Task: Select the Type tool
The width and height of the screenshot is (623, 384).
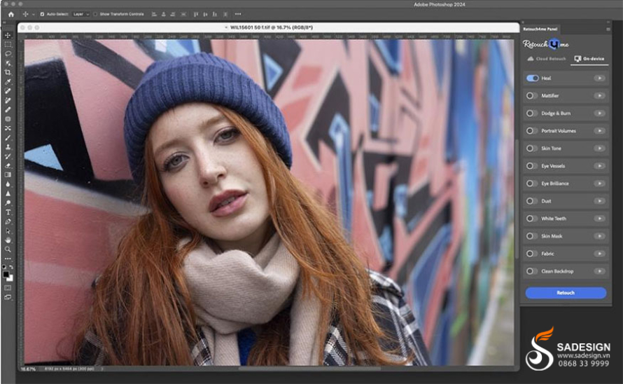Action: (8, 212)
